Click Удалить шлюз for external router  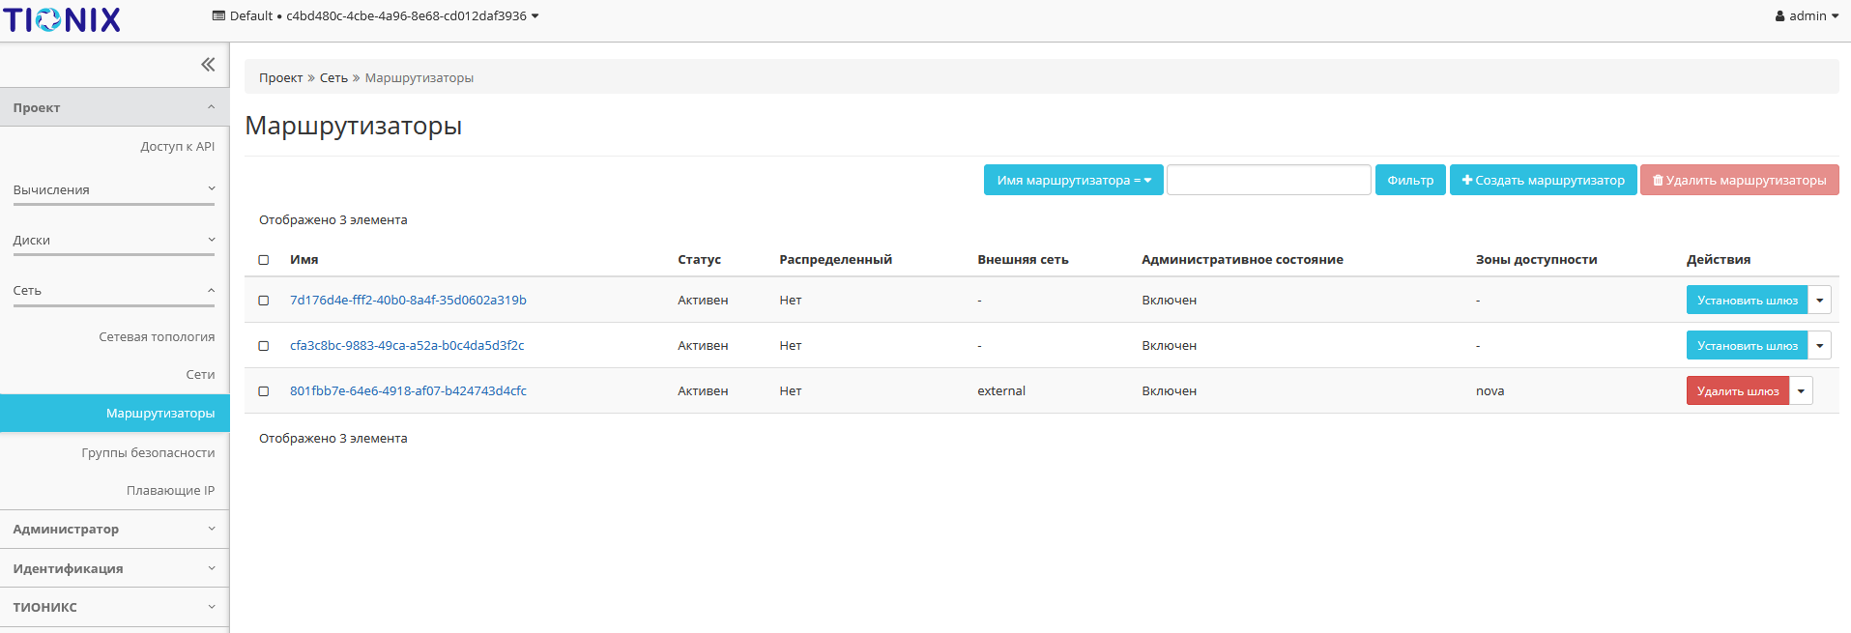coord(1737,391)
